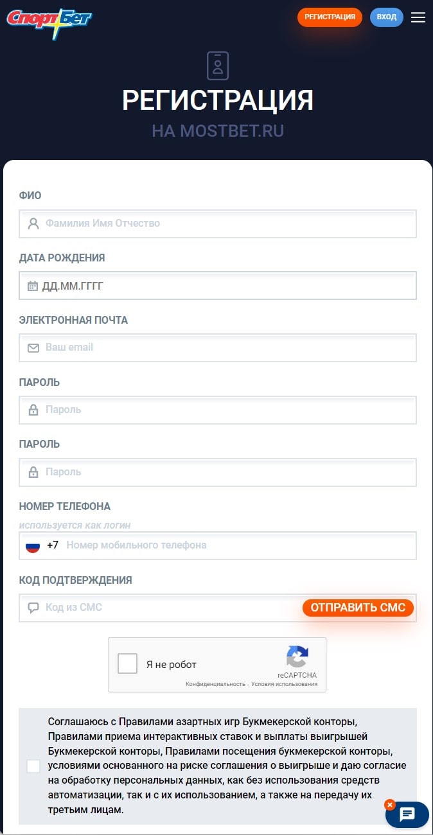Image resolution: width=433 pixels, height=835 pixels.
Task: Tick the agreement with rules checkbox
Action: 33,766
